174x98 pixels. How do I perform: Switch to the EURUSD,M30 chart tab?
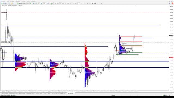tap(39, 93)
